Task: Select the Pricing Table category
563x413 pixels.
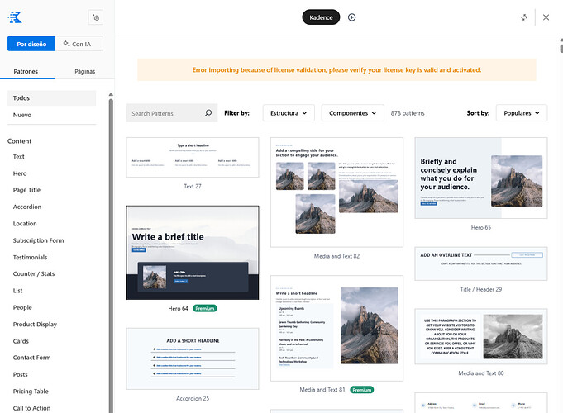Action: click(x=31, y=392)
